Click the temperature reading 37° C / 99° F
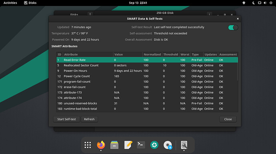This screenshot has width=276, height=154. [80, 33]
